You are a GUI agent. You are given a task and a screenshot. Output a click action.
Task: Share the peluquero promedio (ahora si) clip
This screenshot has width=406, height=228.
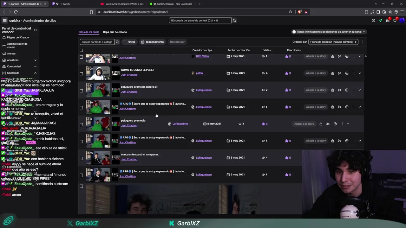(332, 90)
